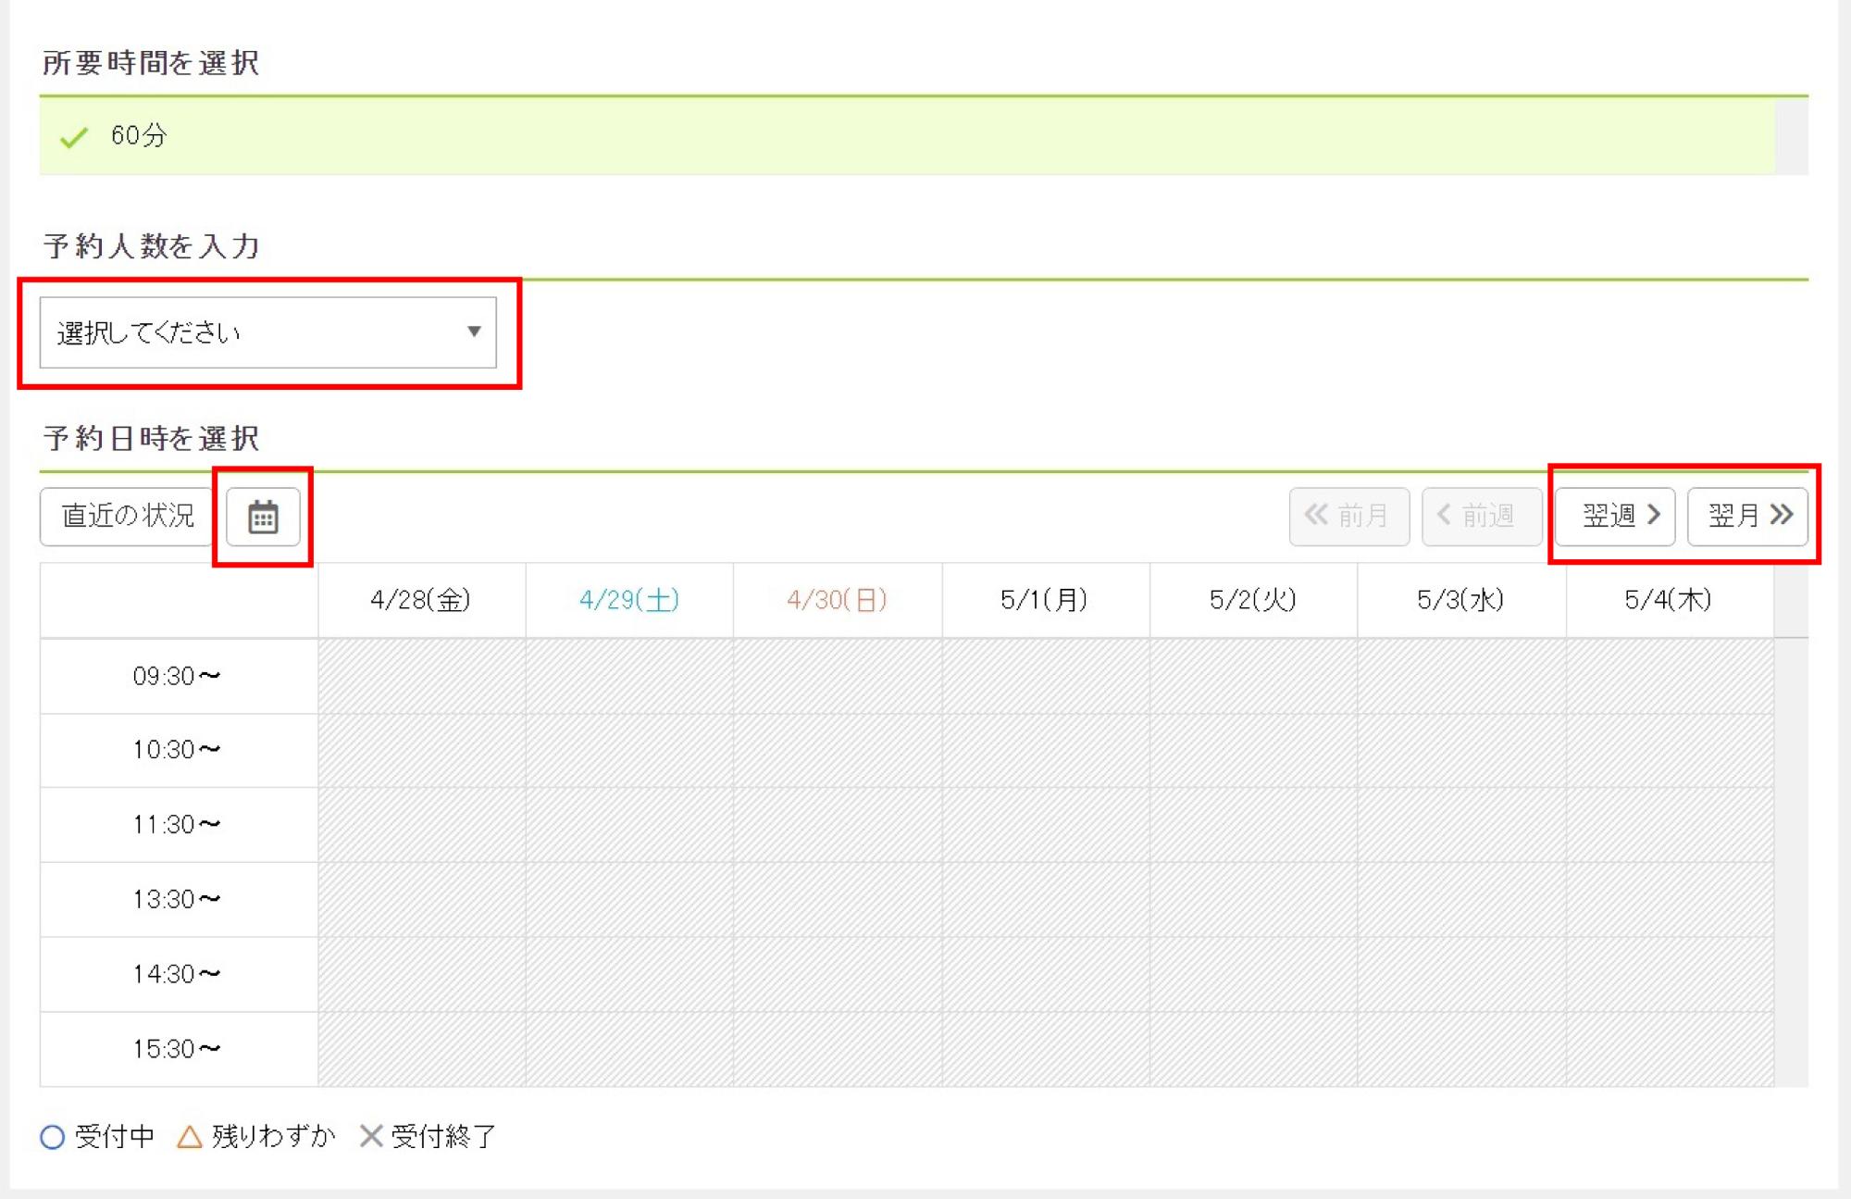
Task: Click the 10:30～ time row label
Action: pyautogui.click(x=178, y=750)
